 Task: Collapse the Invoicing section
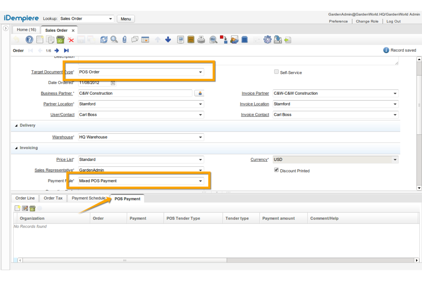(x=16, y=148)
